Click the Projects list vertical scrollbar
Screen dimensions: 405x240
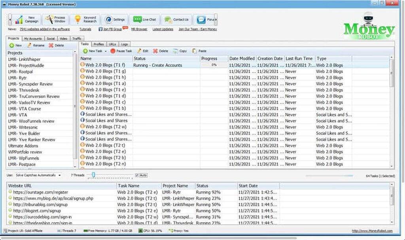coord(75,108)
